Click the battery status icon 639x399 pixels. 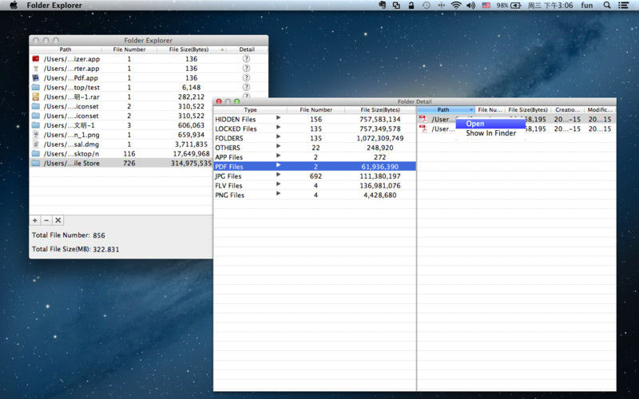pyautogui.click(x=516, y=6)
